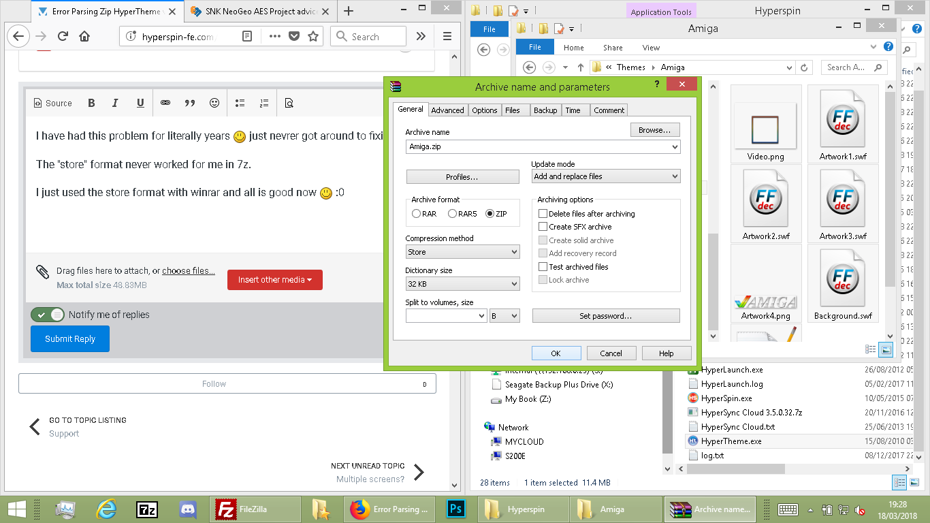Open the insert link tool

click(x=164, y=103)
